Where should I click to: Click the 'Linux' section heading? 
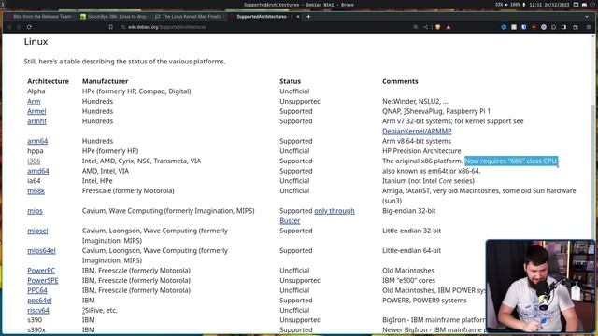(x=36, y=41)
